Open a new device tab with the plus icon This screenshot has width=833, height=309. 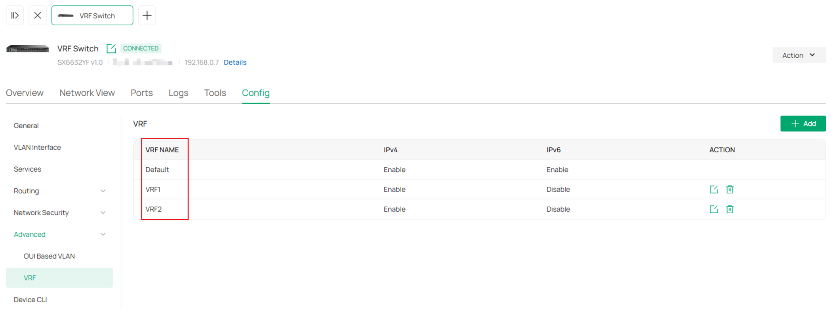tap(147, 15)
